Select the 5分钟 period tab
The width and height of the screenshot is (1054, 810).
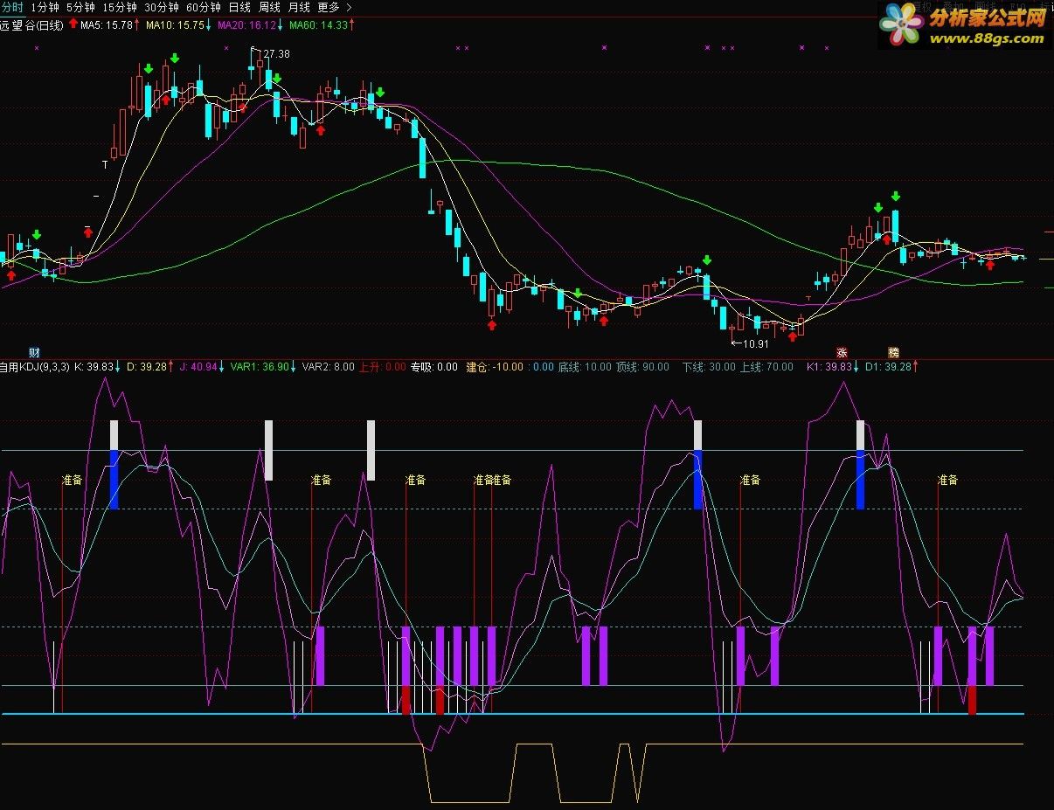coord(80,7)
